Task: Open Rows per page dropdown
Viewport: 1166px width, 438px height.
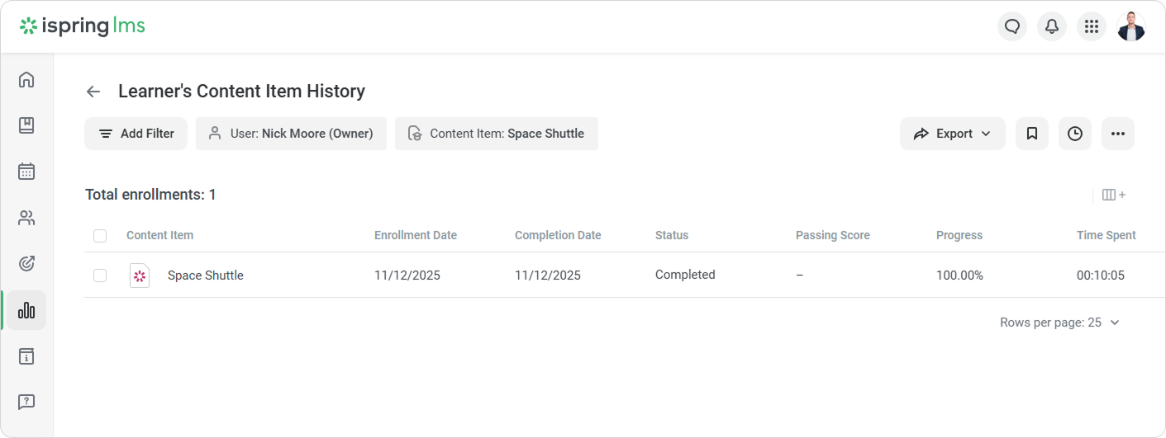Action: (1059, 323)
